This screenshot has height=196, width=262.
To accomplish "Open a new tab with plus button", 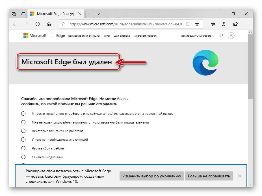I will tap(89, 14).
